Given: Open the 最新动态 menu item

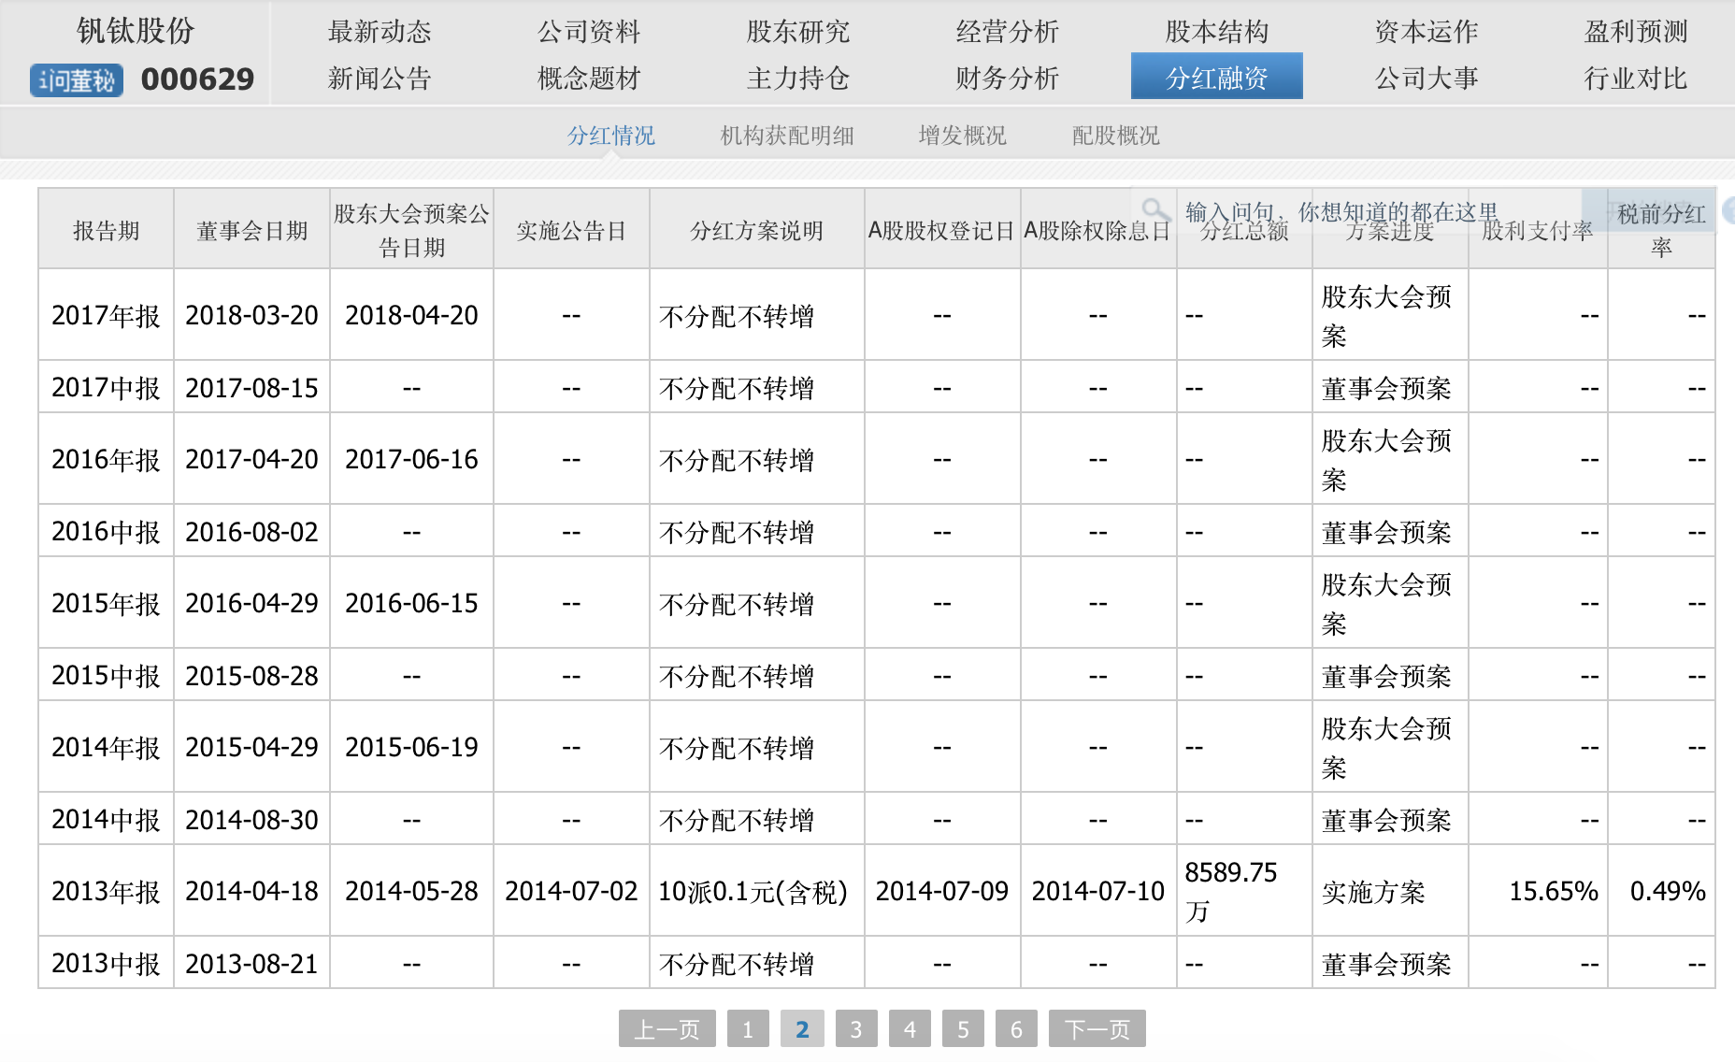Looking at the screenshot, I should point(380,32).
